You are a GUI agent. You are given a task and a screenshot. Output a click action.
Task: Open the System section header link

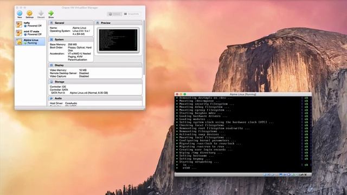click(59, 40)
